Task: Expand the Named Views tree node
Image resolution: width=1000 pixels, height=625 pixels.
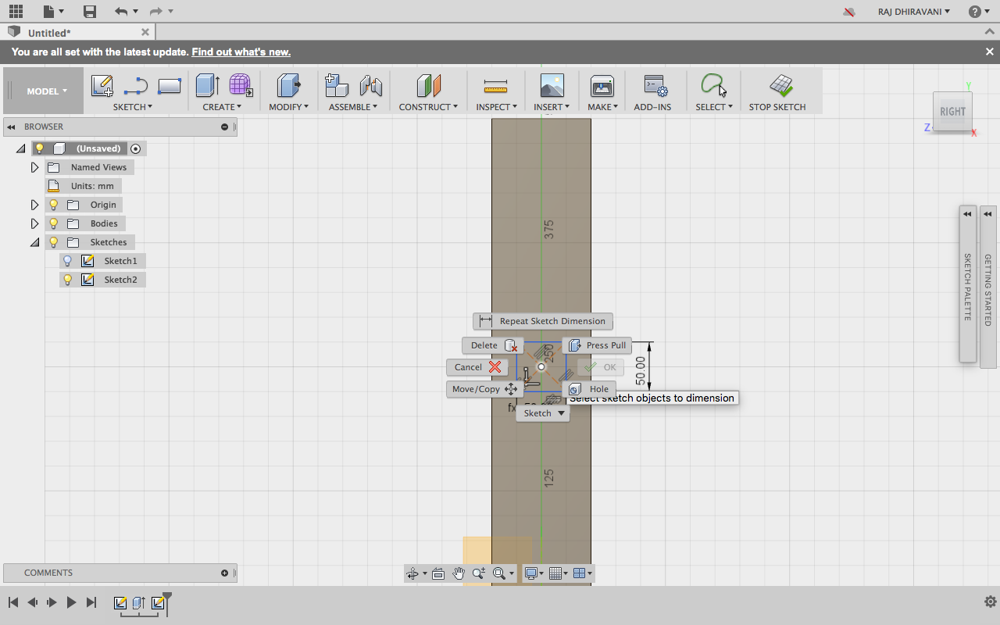Action: point(34,167)
